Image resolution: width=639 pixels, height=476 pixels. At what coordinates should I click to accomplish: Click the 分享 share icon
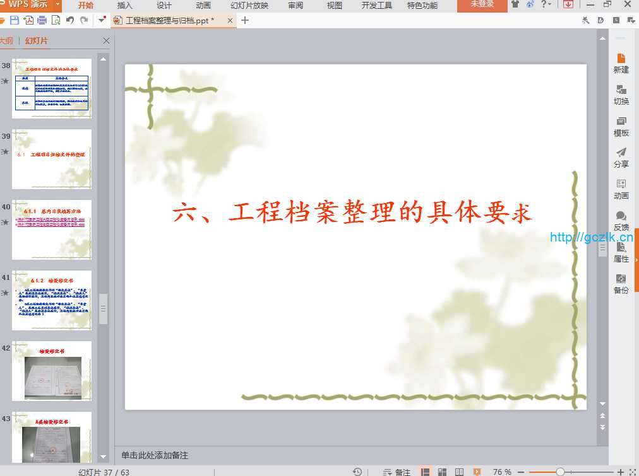[x=621, y=157]
